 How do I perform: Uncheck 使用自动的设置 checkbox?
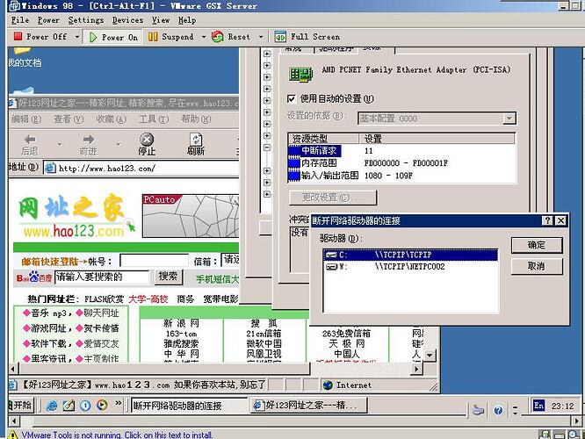pyautogui.click(x=292, y=98)
